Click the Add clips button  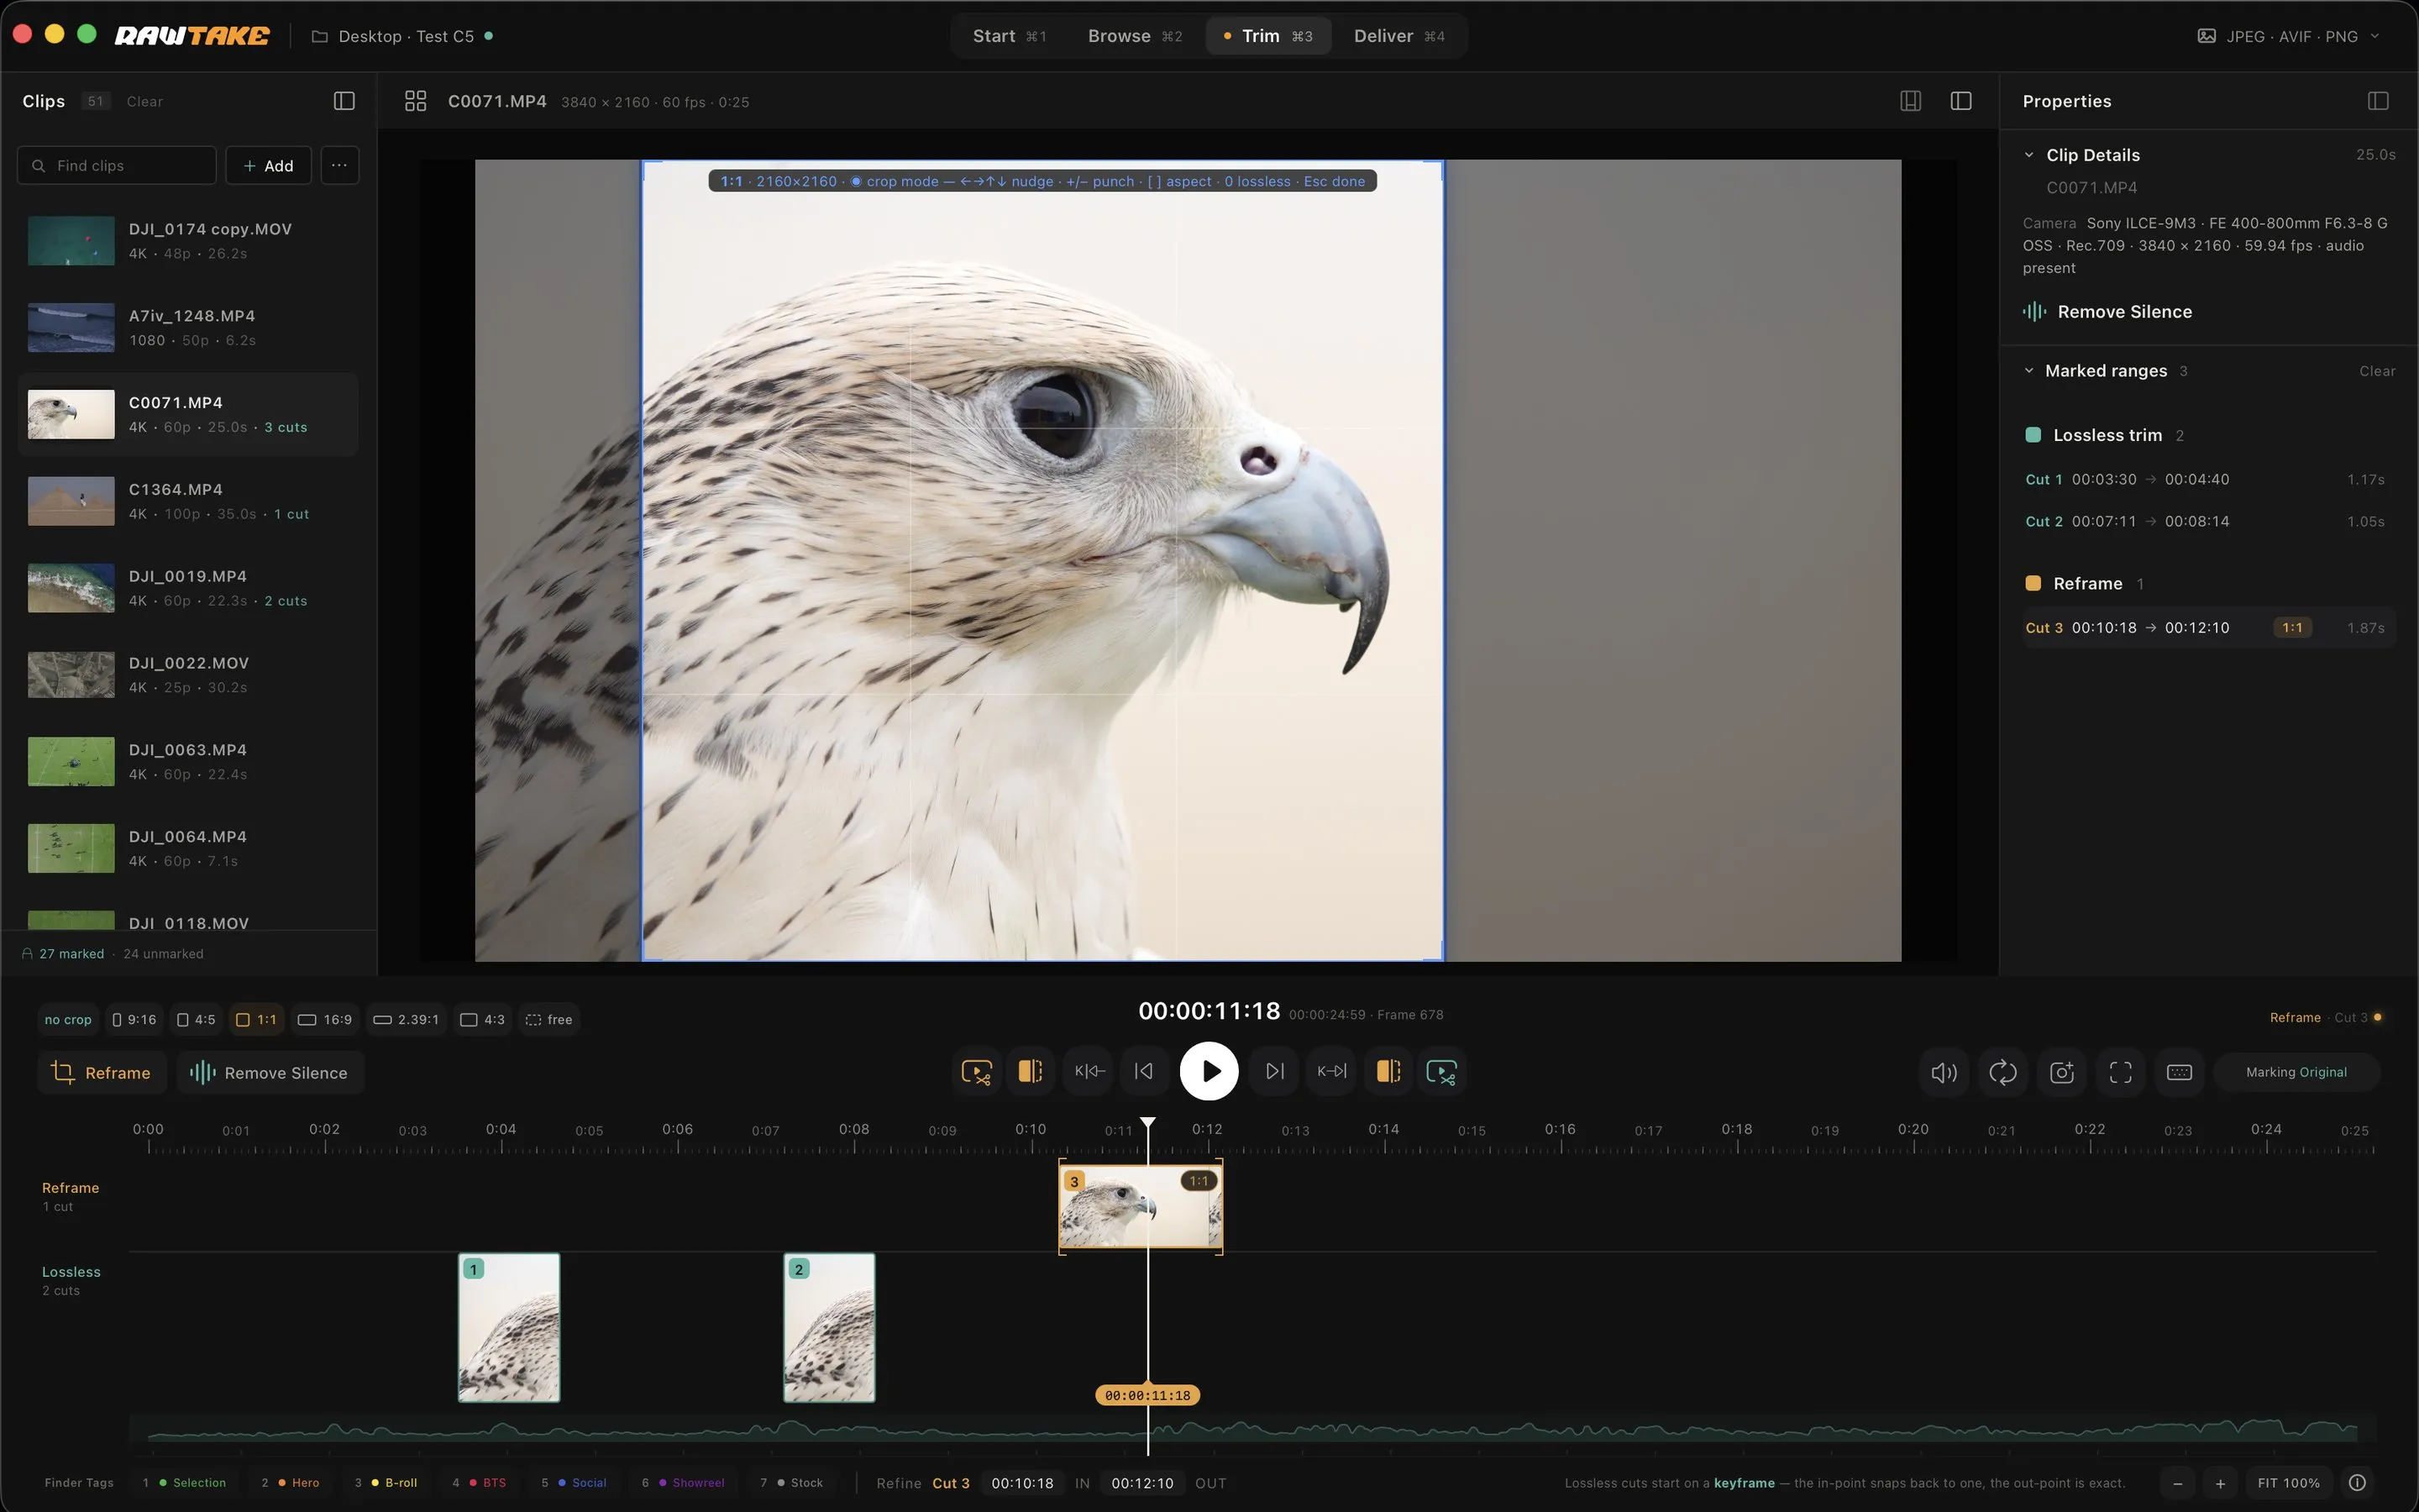[x=268, y=166]
